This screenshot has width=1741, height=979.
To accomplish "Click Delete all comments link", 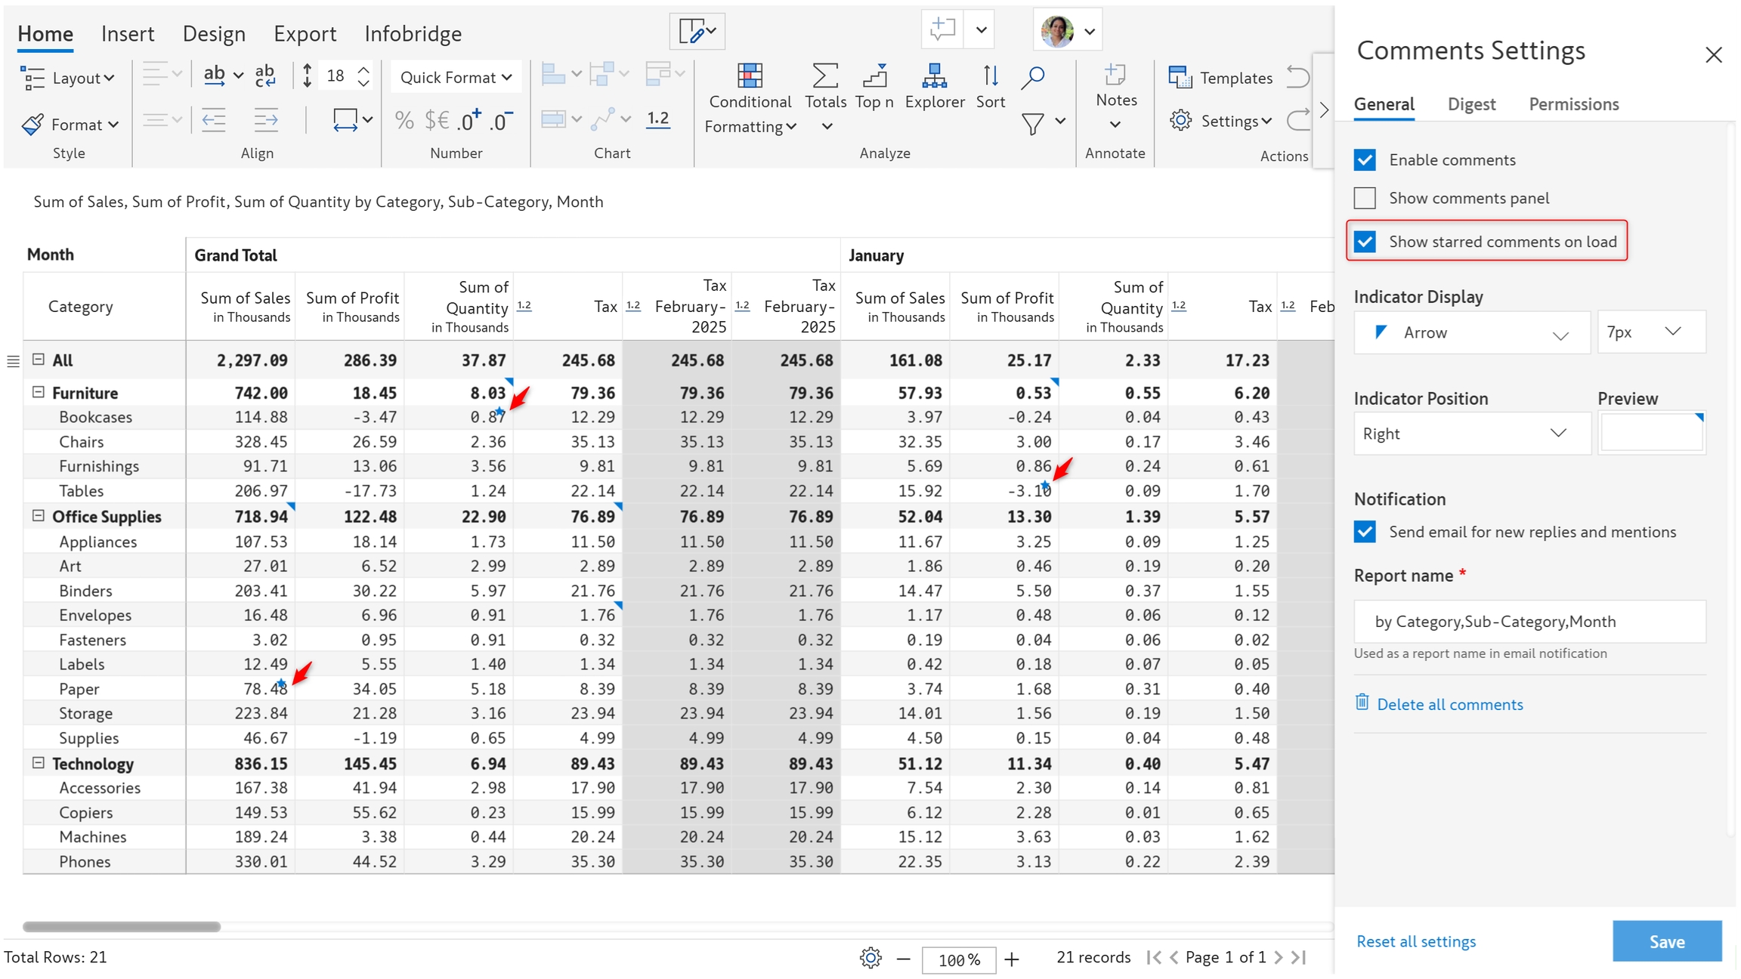I will [x=1449, y=704].
